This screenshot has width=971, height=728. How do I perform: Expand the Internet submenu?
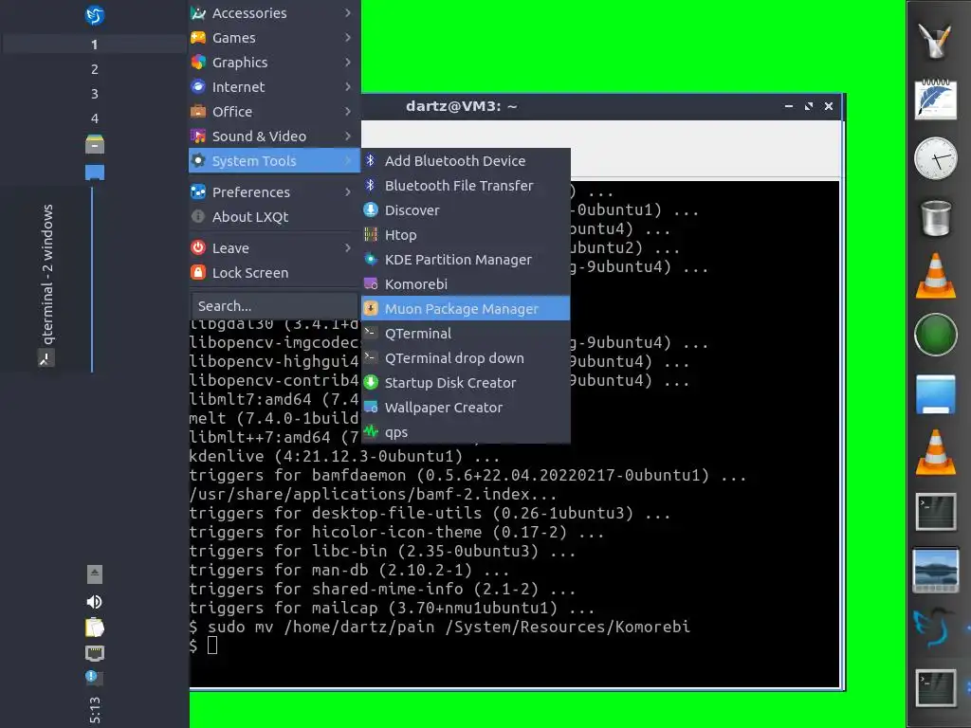point(274,87)
